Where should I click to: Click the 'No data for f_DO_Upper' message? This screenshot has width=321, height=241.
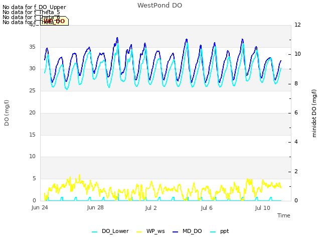(34, 7)
